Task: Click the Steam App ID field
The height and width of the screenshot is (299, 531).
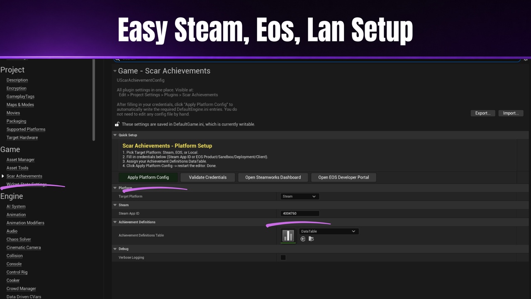Action: [300, 213]
